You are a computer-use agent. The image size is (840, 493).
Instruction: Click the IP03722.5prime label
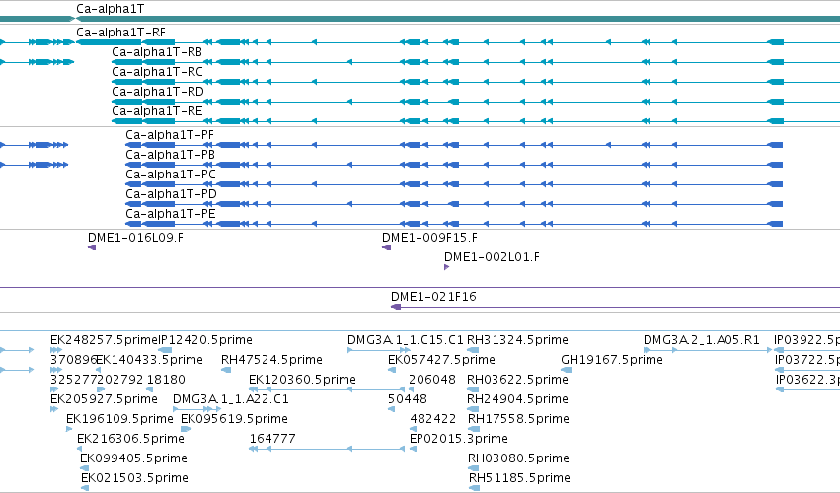coord(807,360)
